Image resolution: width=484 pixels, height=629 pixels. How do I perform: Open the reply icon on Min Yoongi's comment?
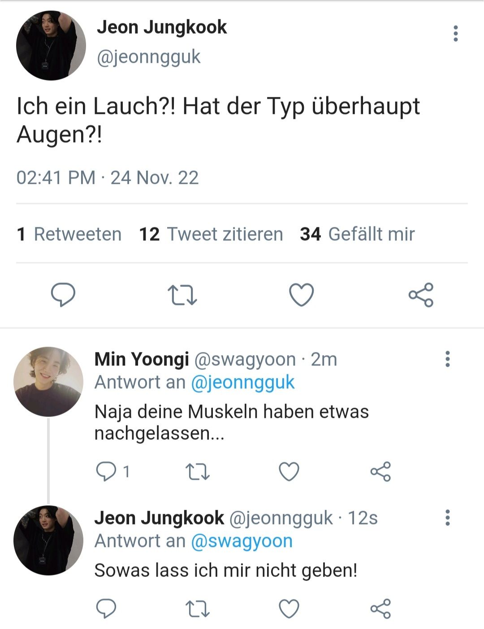click(106, 472)
